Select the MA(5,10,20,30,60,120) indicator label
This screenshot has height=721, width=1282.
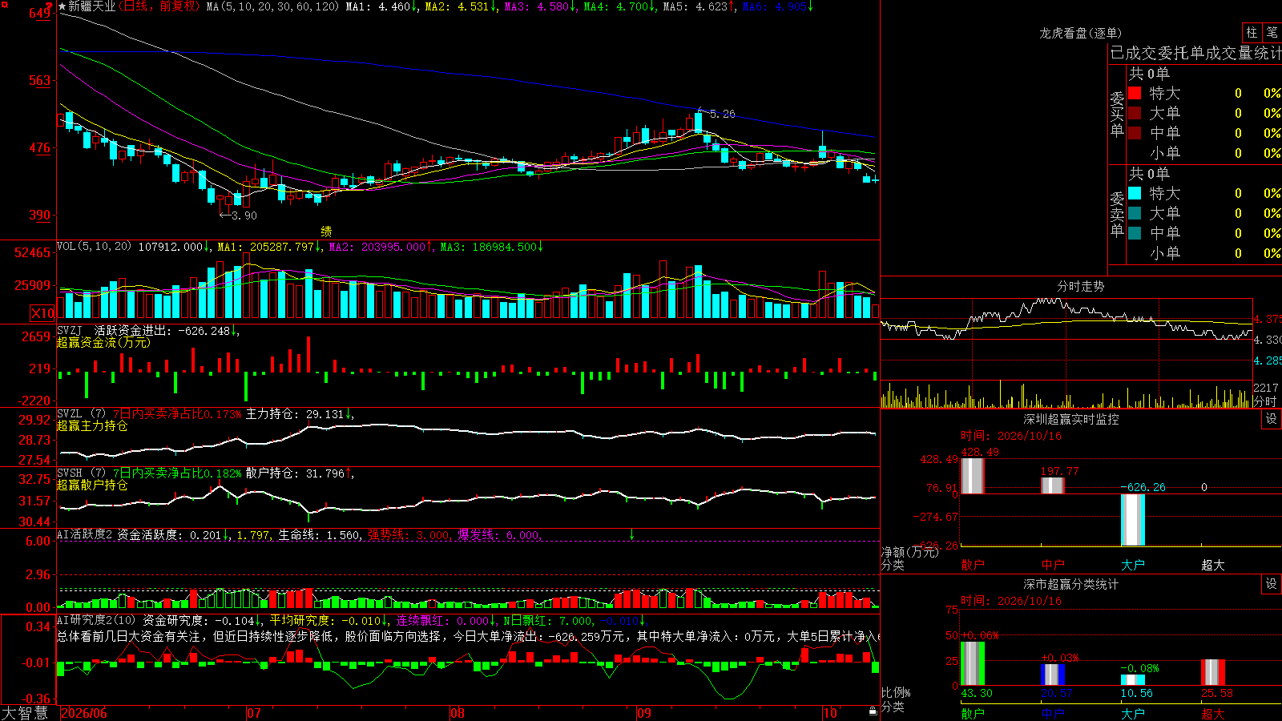pyautogui.click(x=273, y=6)
